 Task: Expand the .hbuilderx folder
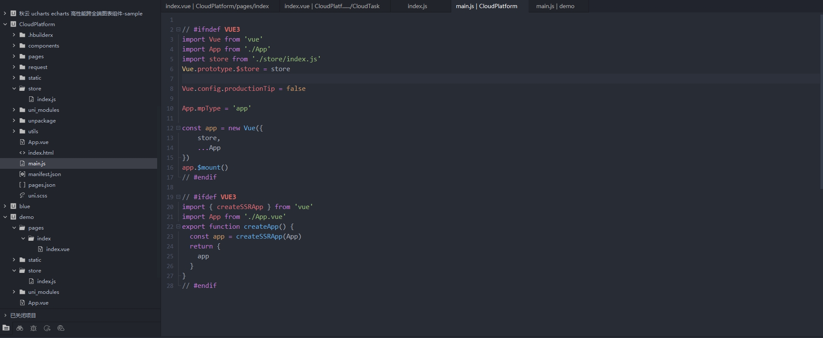tap(14, 35)
